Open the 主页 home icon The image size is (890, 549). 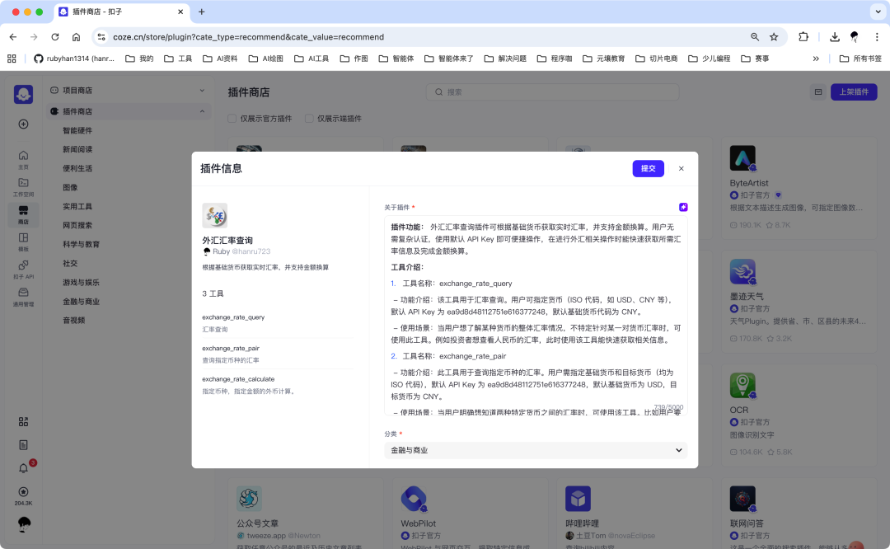click(x=23, y=157)
